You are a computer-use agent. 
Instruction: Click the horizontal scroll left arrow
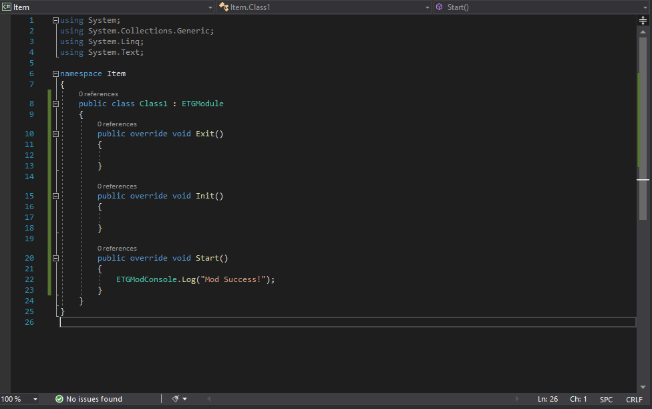pos(208,399)
